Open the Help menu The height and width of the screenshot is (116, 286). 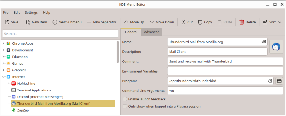(x=47, y=12)
